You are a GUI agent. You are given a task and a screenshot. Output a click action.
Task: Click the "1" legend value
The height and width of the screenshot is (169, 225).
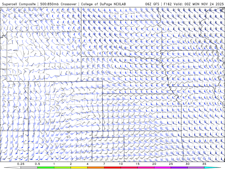pos(54,164)
